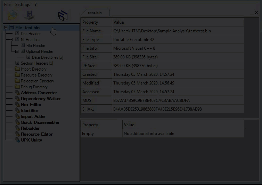The height and width of the screenshot is (185, 262).
Task: Open the Import Adder tool
Action: pyautogui.click(x=33, y=116)
